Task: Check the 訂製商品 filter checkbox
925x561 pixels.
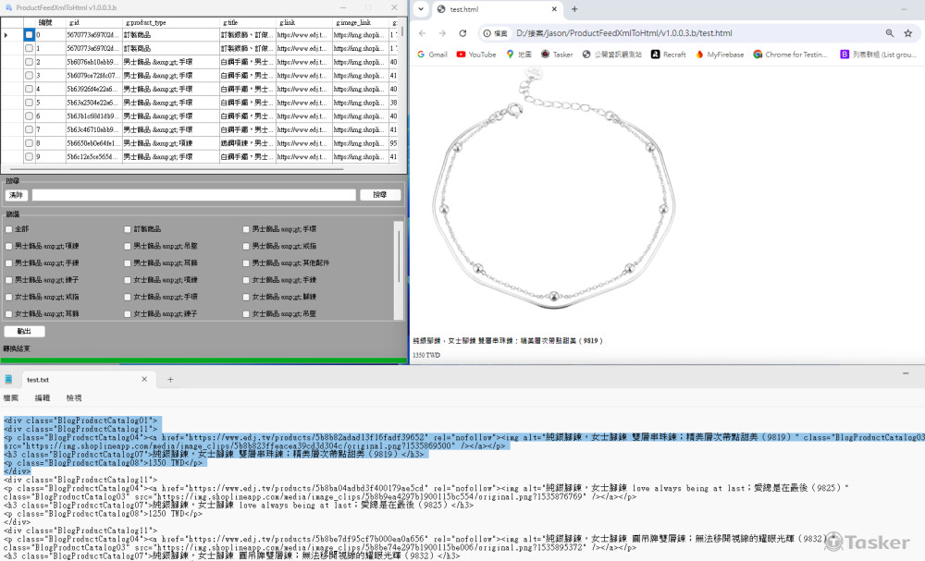Action: coord(128,229)
